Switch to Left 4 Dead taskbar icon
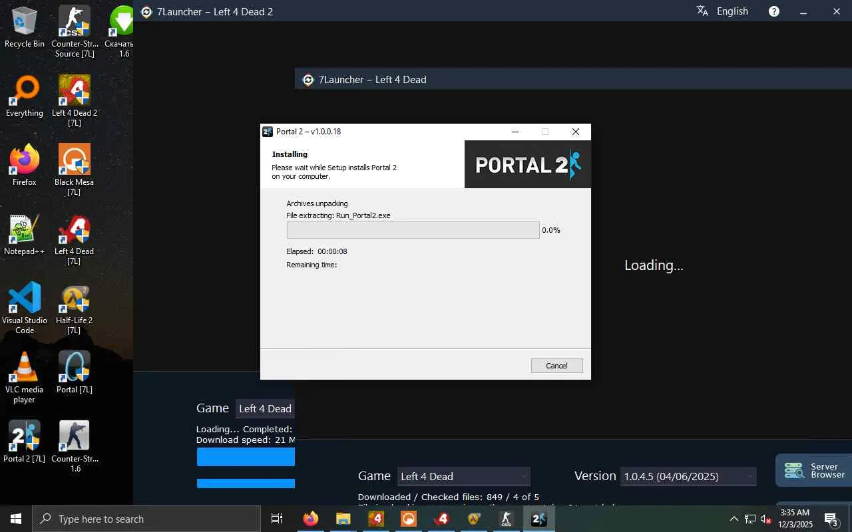 click(x=441, y=519)
